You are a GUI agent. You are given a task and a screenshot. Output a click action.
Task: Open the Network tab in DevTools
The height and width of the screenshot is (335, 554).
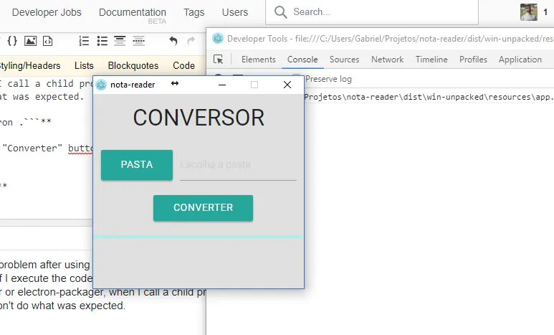tap(387, 60)
